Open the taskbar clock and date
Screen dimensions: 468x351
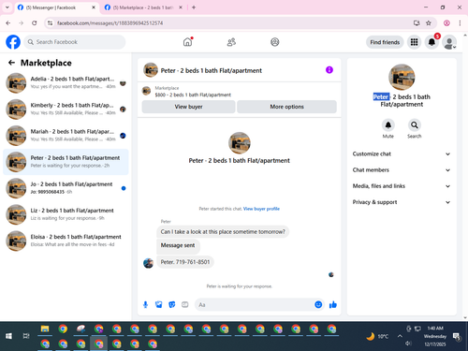(435, 336)
